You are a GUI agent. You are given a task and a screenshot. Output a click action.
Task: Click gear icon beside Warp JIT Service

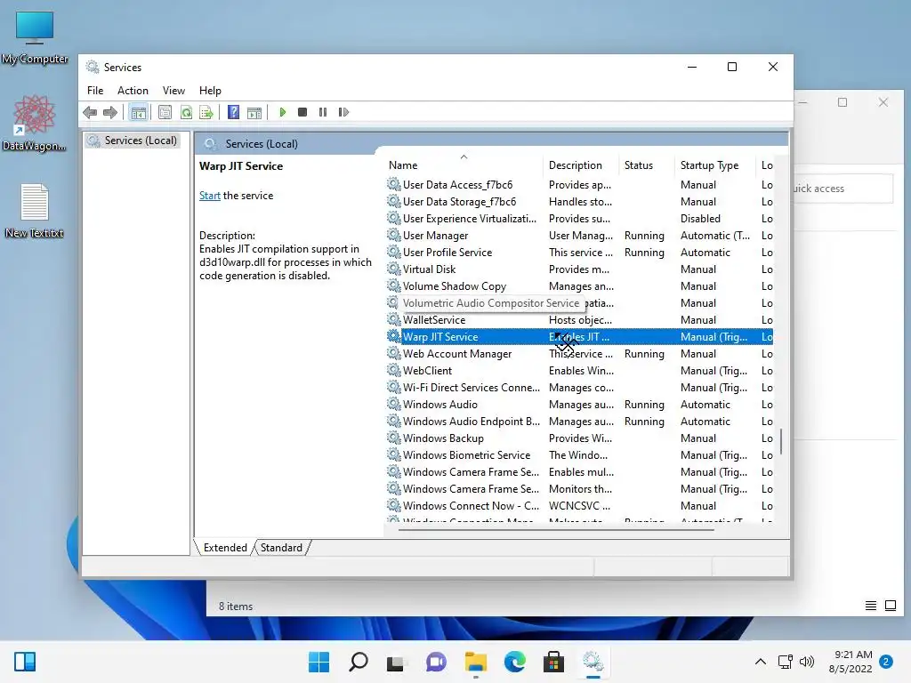394,336
